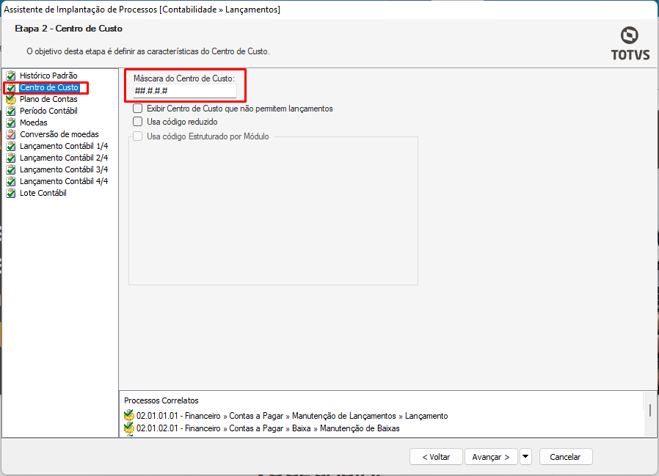659x476 pixels.
Task: Select the Centro de Custo step
Action: (48, 87)
